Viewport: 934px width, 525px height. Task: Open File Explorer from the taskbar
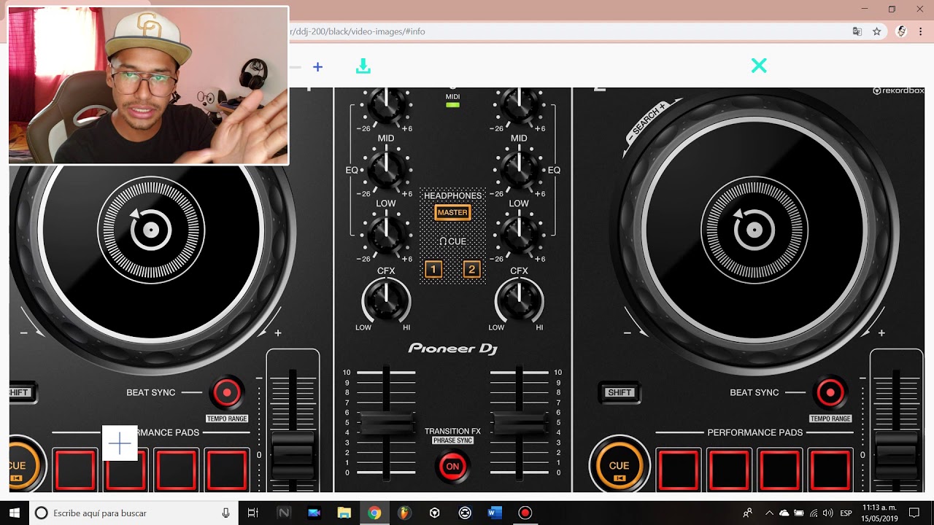tap(344, 513)
